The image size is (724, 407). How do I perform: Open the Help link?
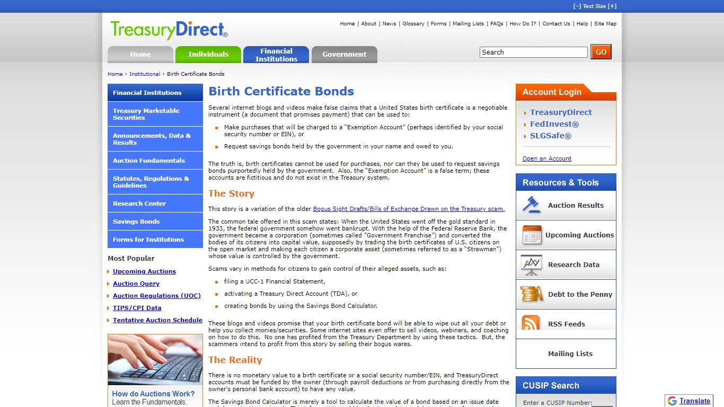(582, 23)
